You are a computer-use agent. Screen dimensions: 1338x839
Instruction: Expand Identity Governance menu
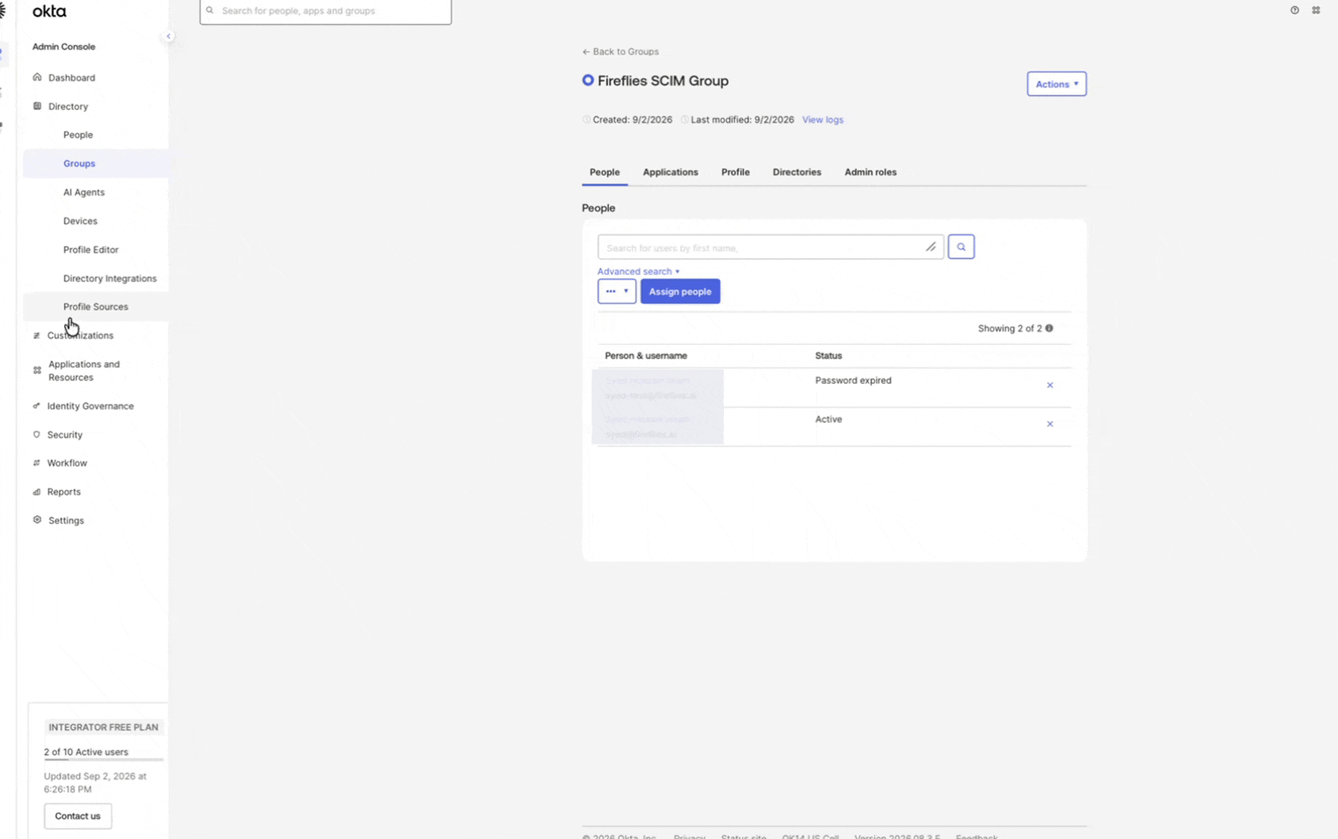(x=90, y=406)
